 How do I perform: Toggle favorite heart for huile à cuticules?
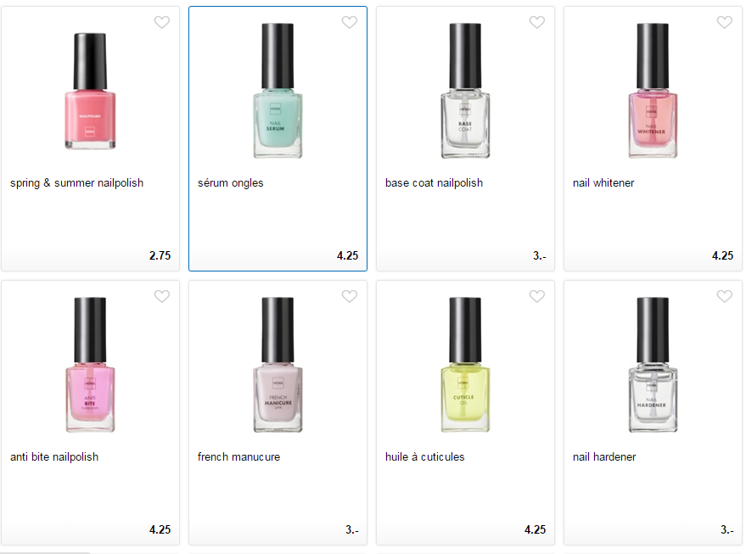(x=536, y=296)
